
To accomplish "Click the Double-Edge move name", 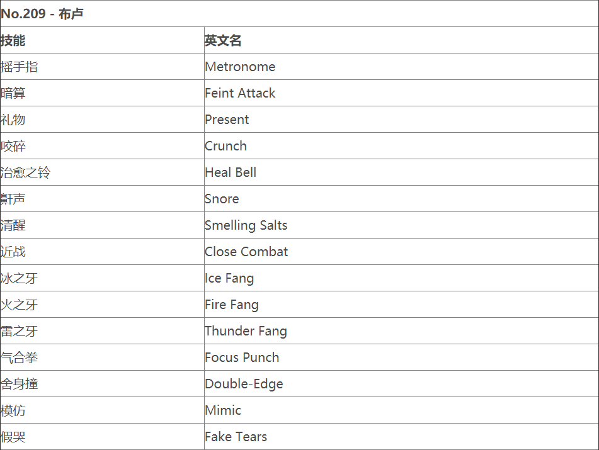I will 244,384.
